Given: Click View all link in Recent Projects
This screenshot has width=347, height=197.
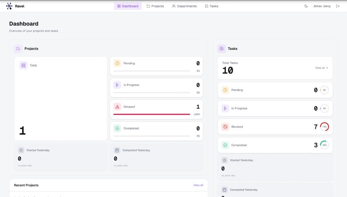Looking at the screenshot, I should click(198, 185).
